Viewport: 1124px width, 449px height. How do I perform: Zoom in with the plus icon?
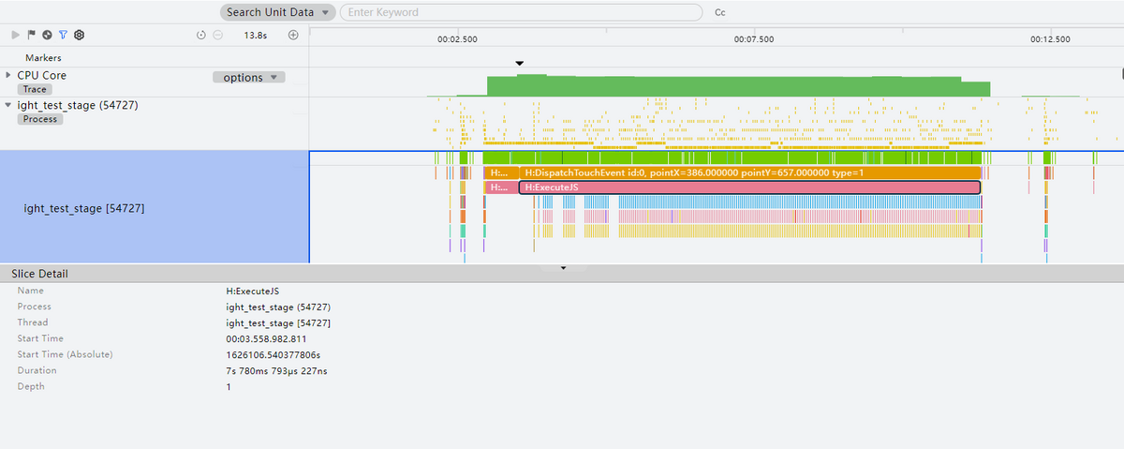point(293,35)
